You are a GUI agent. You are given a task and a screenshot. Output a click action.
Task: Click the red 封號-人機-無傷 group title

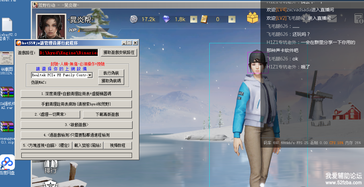(x=78, y=64)
